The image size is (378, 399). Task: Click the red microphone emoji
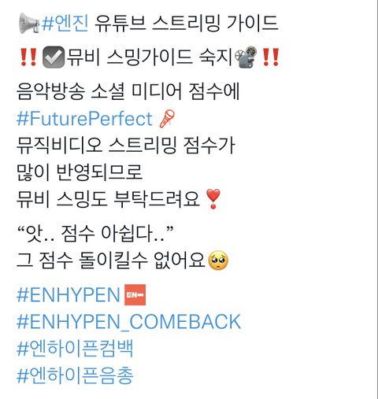(x=167, y=119)
